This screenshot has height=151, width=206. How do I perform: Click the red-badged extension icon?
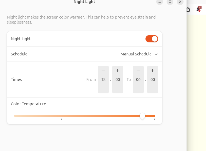pos(199,9)
